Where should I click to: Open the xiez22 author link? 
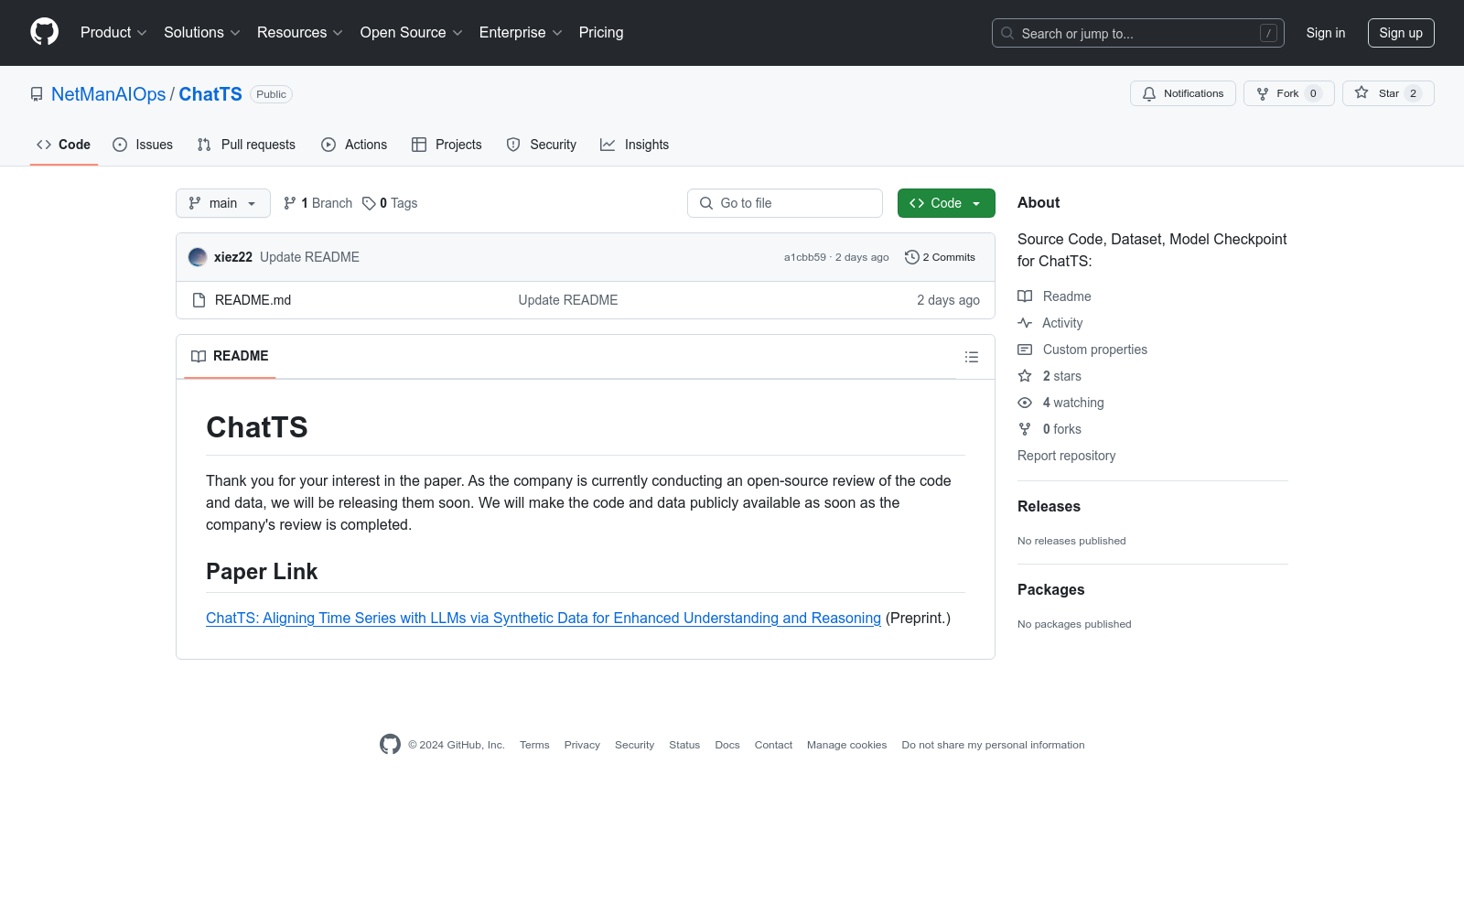pyautogui.click(x=233, y=257)
